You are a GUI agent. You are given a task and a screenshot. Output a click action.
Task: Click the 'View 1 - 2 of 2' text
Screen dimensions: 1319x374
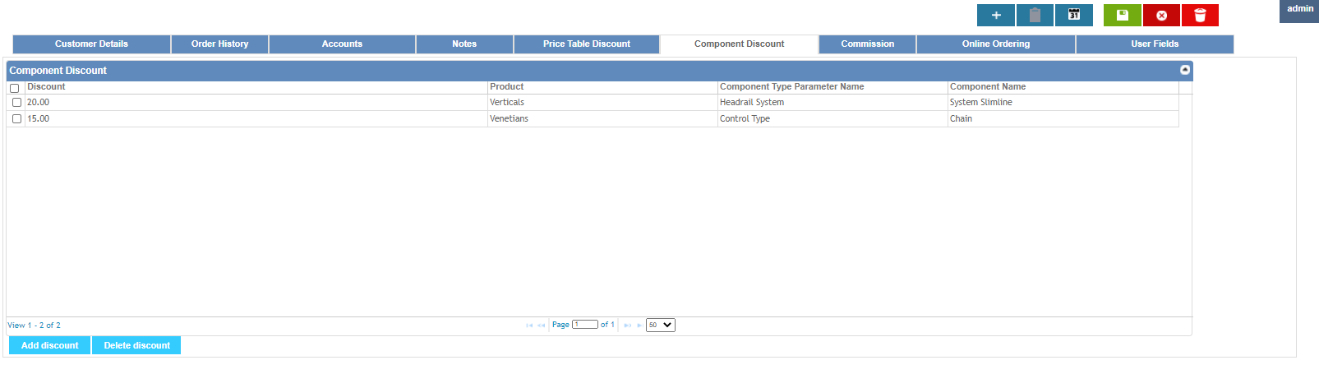pos(34,326)
